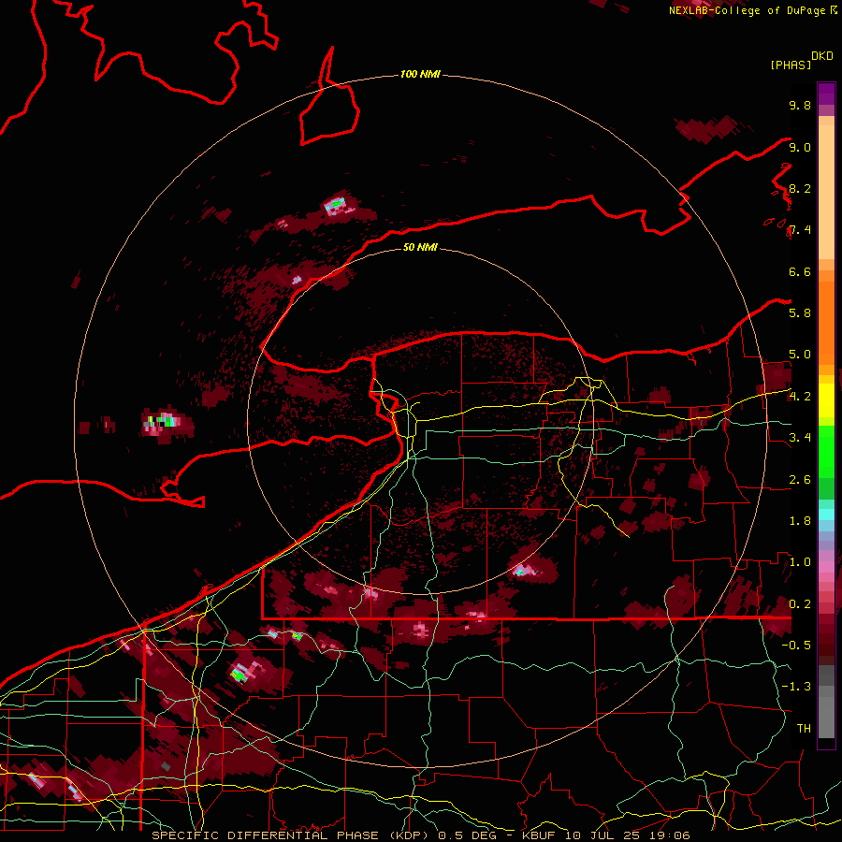The image size is (842, 842).
Task: Click the 9.8 scale value
Action: [x=800, y=105]
